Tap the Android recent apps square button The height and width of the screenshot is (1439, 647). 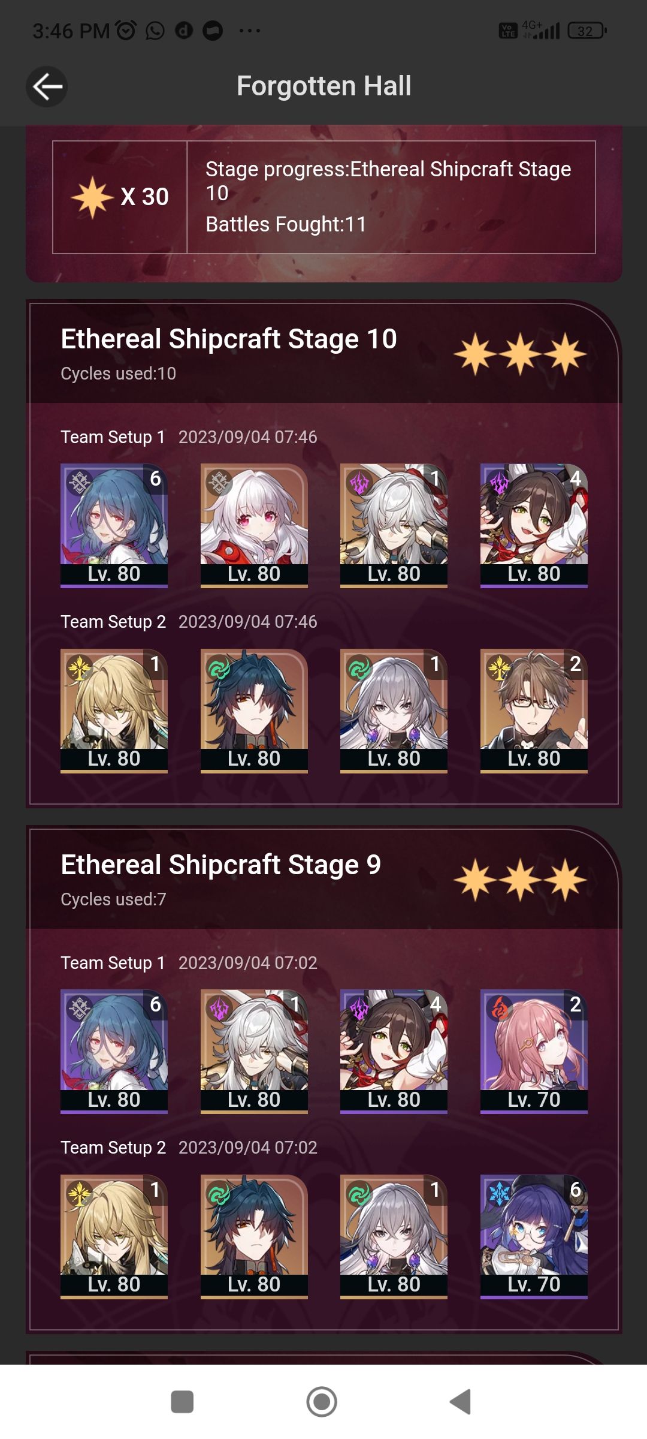pyautogui.click(x=182, y=1402)
